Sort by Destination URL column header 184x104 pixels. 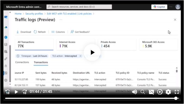(x=81, y=73)
